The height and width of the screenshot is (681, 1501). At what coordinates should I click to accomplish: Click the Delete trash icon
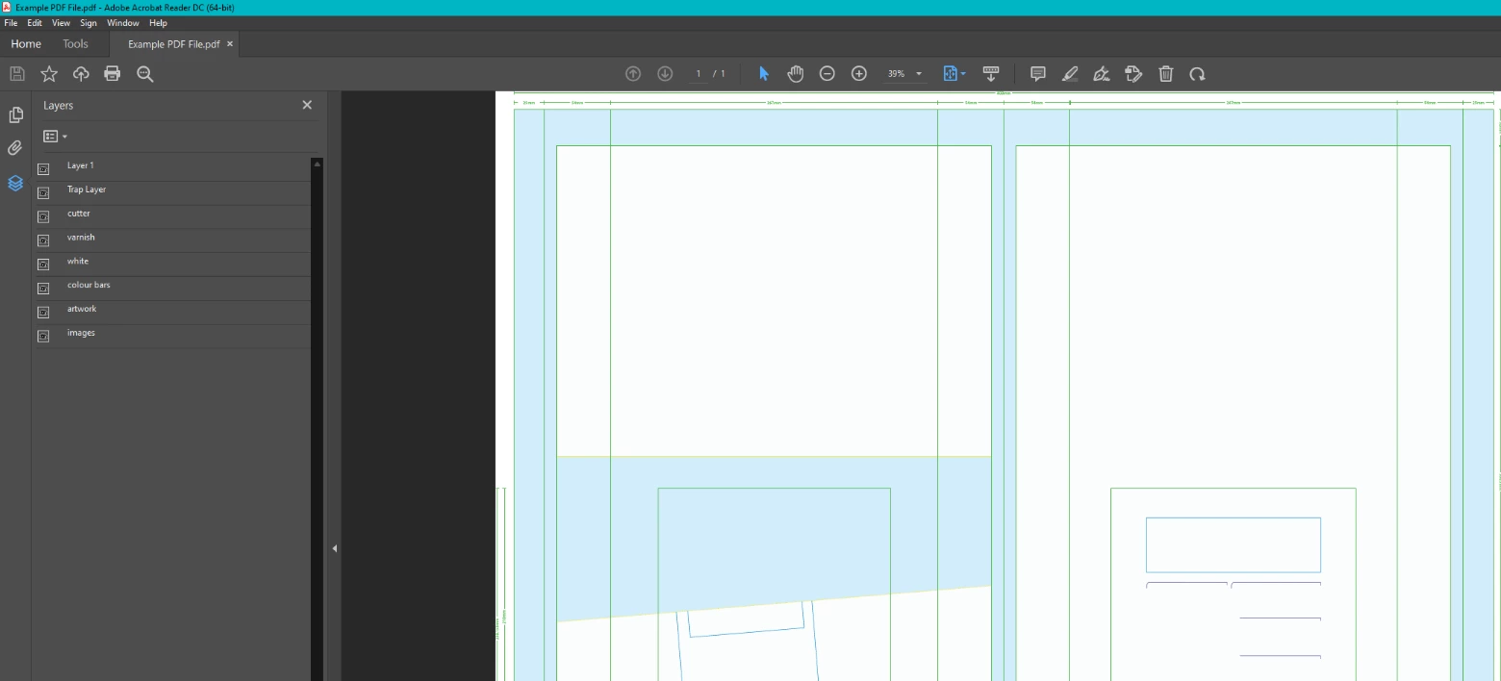1166,74
